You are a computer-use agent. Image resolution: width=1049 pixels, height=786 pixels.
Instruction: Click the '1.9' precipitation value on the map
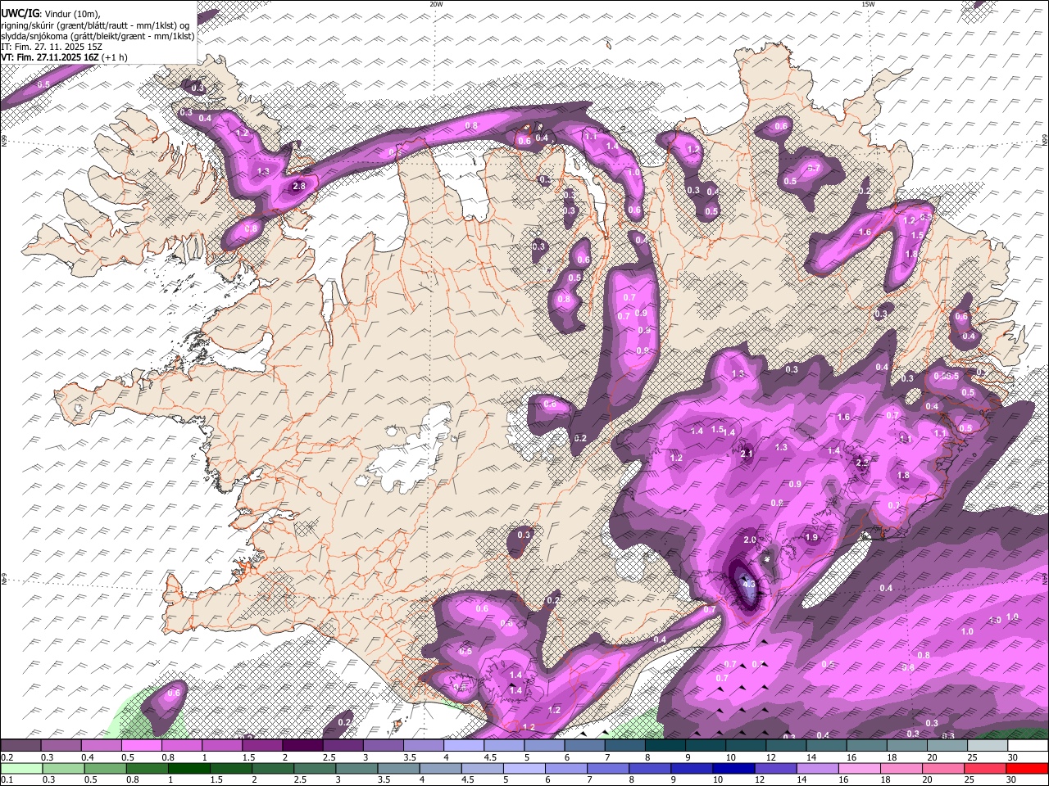[x=811, y=538]
